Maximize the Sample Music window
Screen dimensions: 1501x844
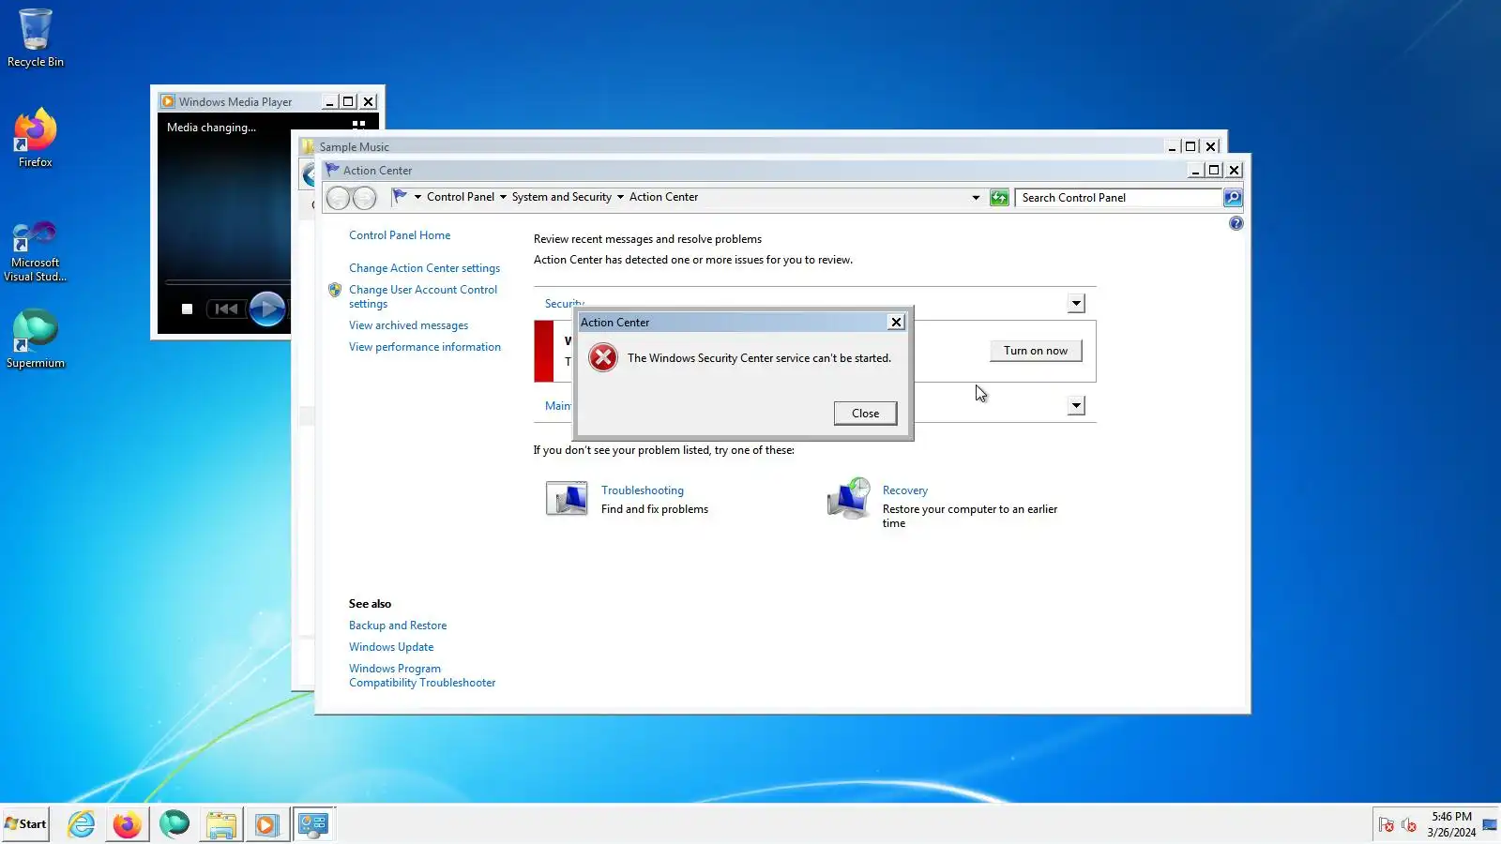click(1190, 146)
